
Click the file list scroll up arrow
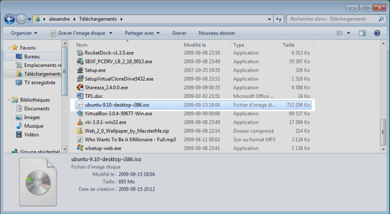[383, 43]
